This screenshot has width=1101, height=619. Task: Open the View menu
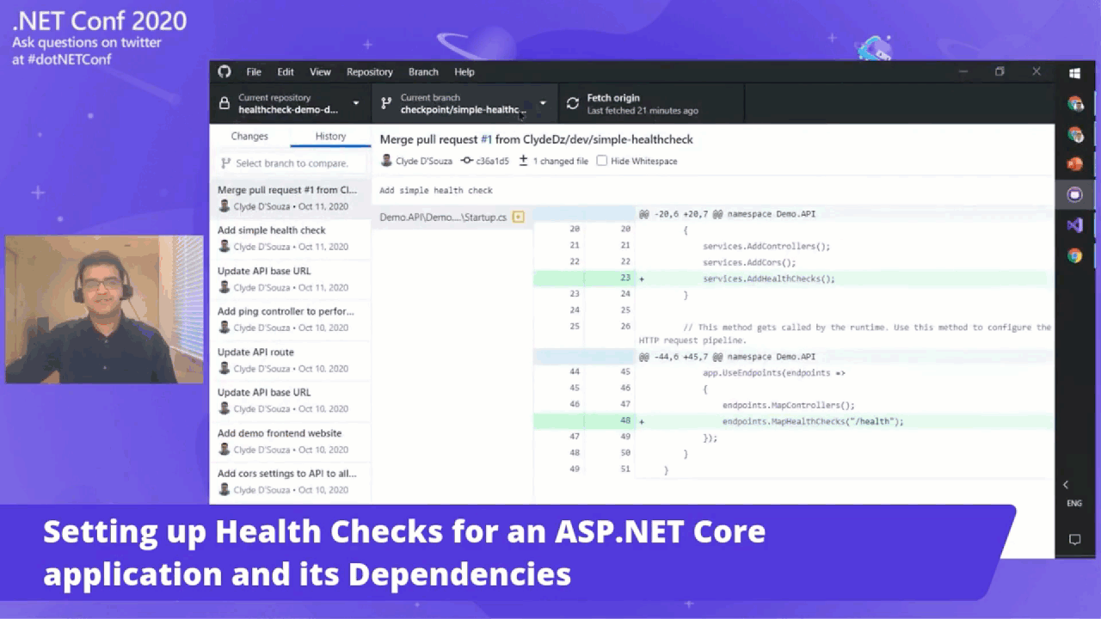pyautogui.click(x=320, y=72)
